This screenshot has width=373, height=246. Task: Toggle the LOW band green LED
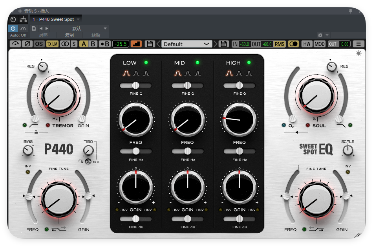(146, 62)
